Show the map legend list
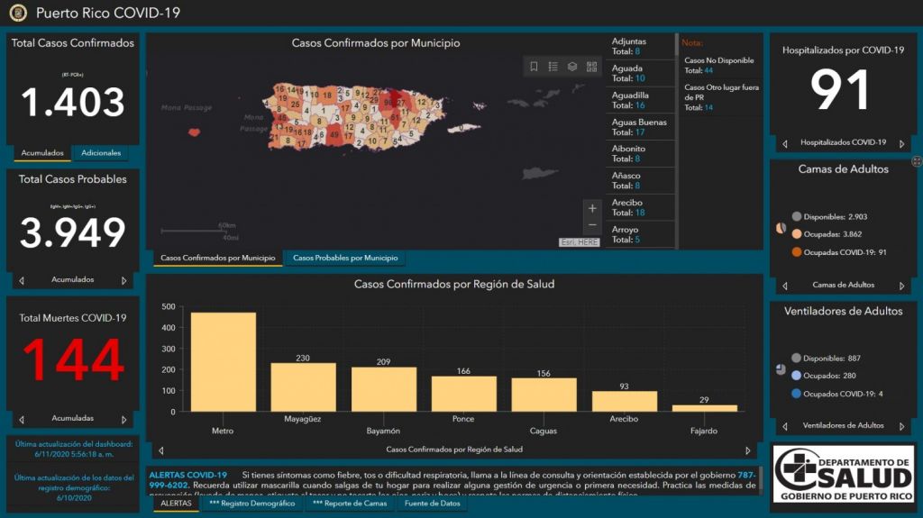Image resolution: width=923 pixels, height=518 pixels. coord(553,67)
